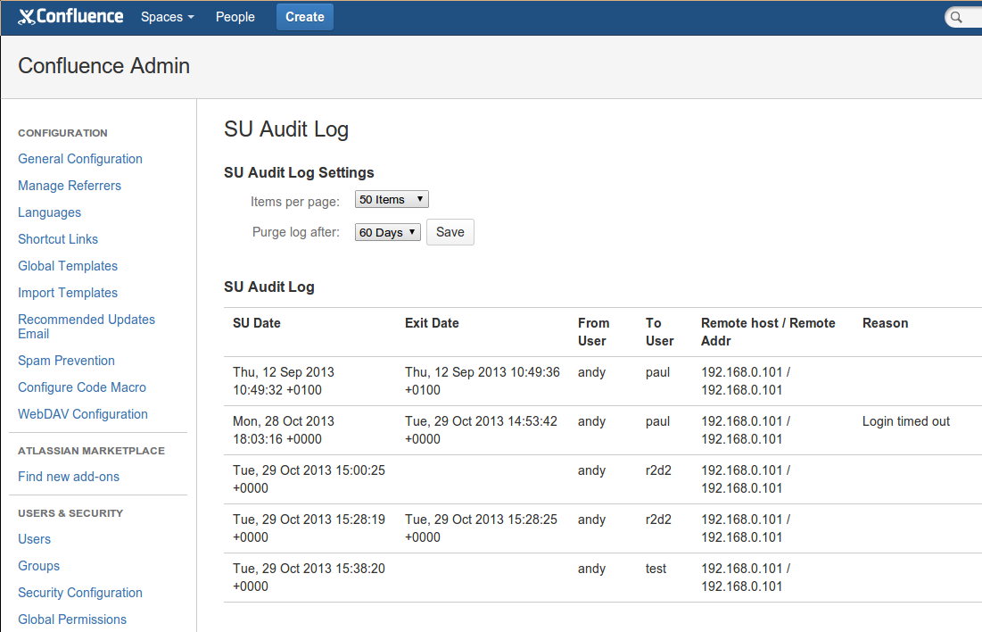982x632 pixels.
Task: Open the Purge log after dropdown
Action: click(x=388, y=233)
